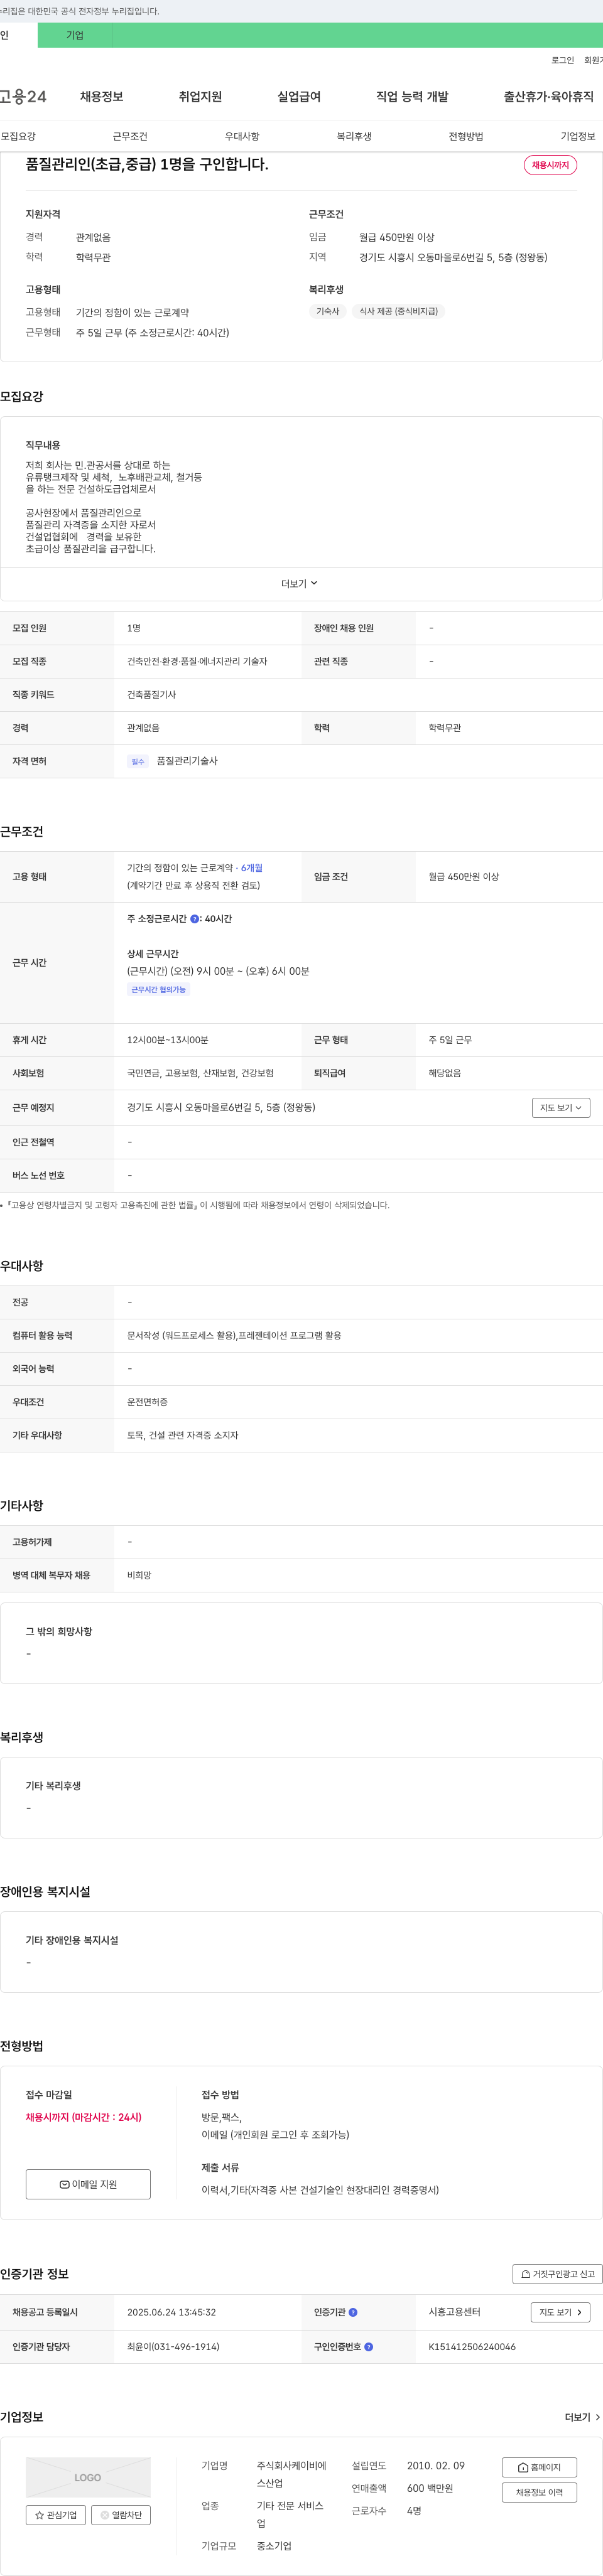This screenshot has height=2576, width=603.
Task: Click the 6개월 contract period text
Action: coord(251,868)
